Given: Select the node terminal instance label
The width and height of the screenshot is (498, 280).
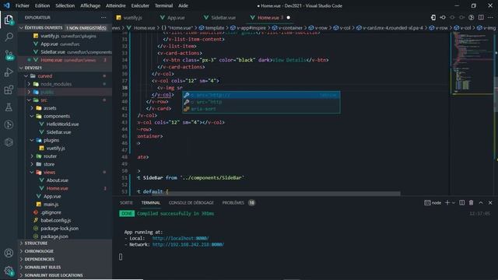Looking at the screenshot, I should point(433,202).
